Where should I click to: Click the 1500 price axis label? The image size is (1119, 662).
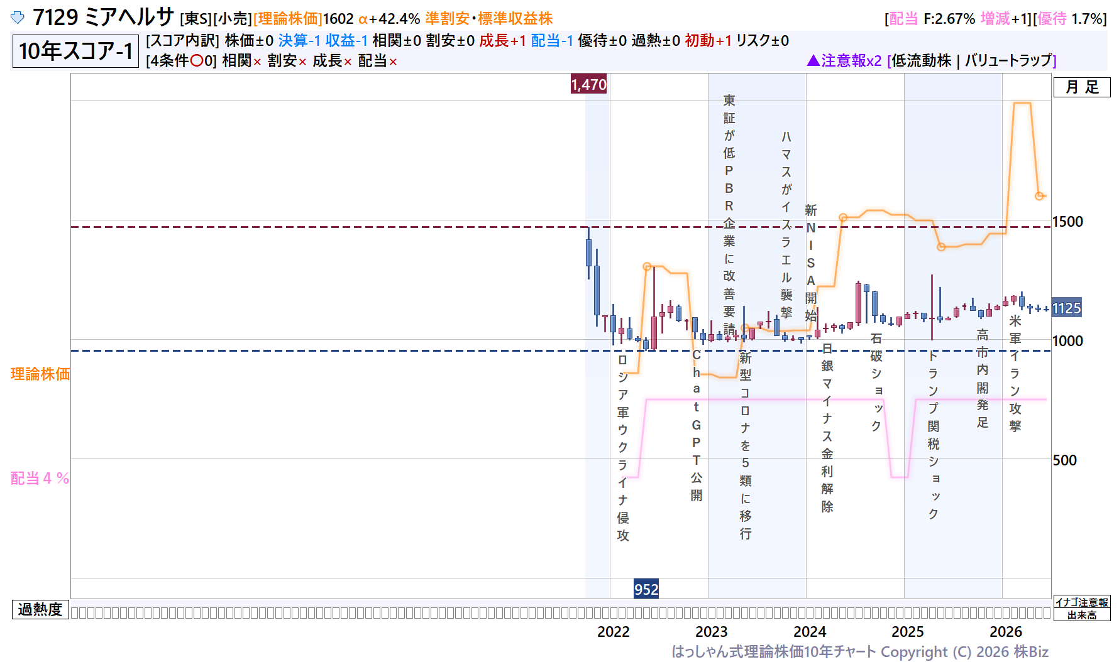(x=1068, y=222)
